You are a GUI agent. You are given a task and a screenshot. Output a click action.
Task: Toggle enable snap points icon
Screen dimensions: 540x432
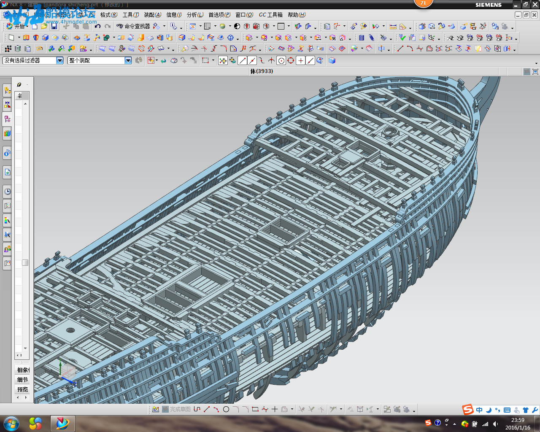click(x=223, y=60)
